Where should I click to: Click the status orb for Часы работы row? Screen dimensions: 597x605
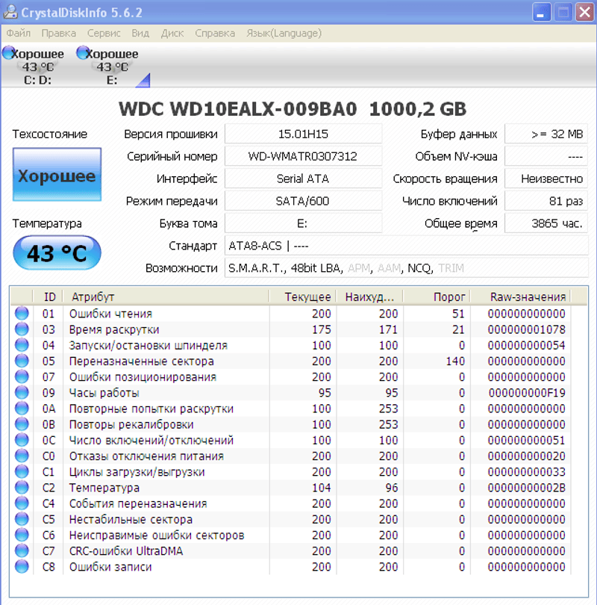point(22,393)
